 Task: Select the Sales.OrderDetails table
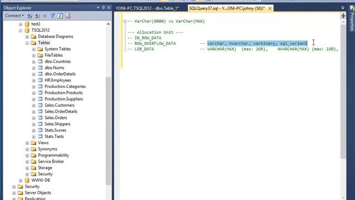61,111
